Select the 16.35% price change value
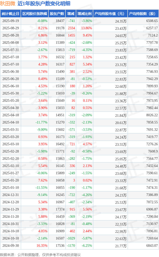This screenshot has height=257, width=159. pyautogui.click(x=42, y=246)
